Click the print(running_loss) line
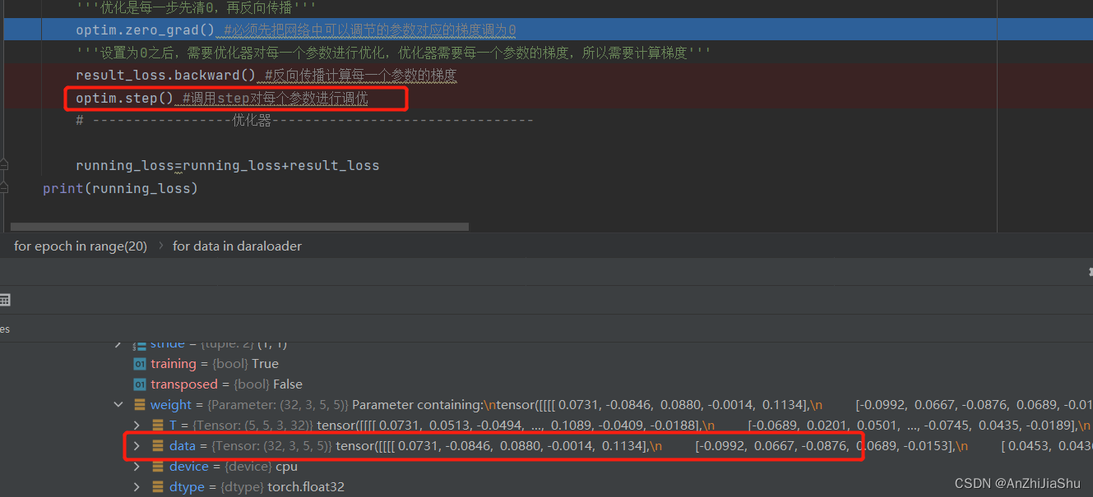The height and width of the screenshot is (497, 1093). pos(120,188)
